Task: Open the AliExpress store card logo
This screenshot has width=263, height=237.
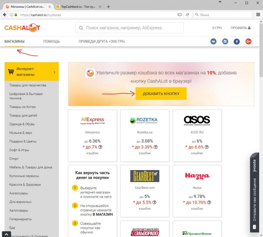Action: coord(92,121)
